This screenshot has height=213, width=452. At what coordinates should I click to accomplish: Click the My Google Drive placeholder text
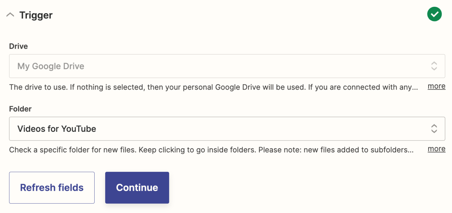pyautogui.click(x=51, y=66)
